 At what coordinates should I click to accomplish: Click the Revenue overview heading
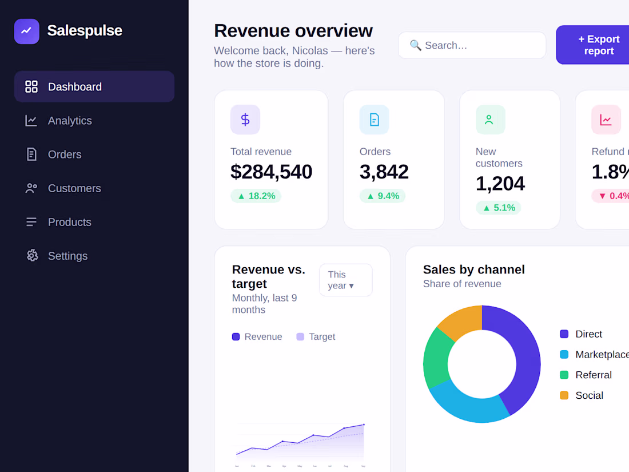tap(293, 31)
